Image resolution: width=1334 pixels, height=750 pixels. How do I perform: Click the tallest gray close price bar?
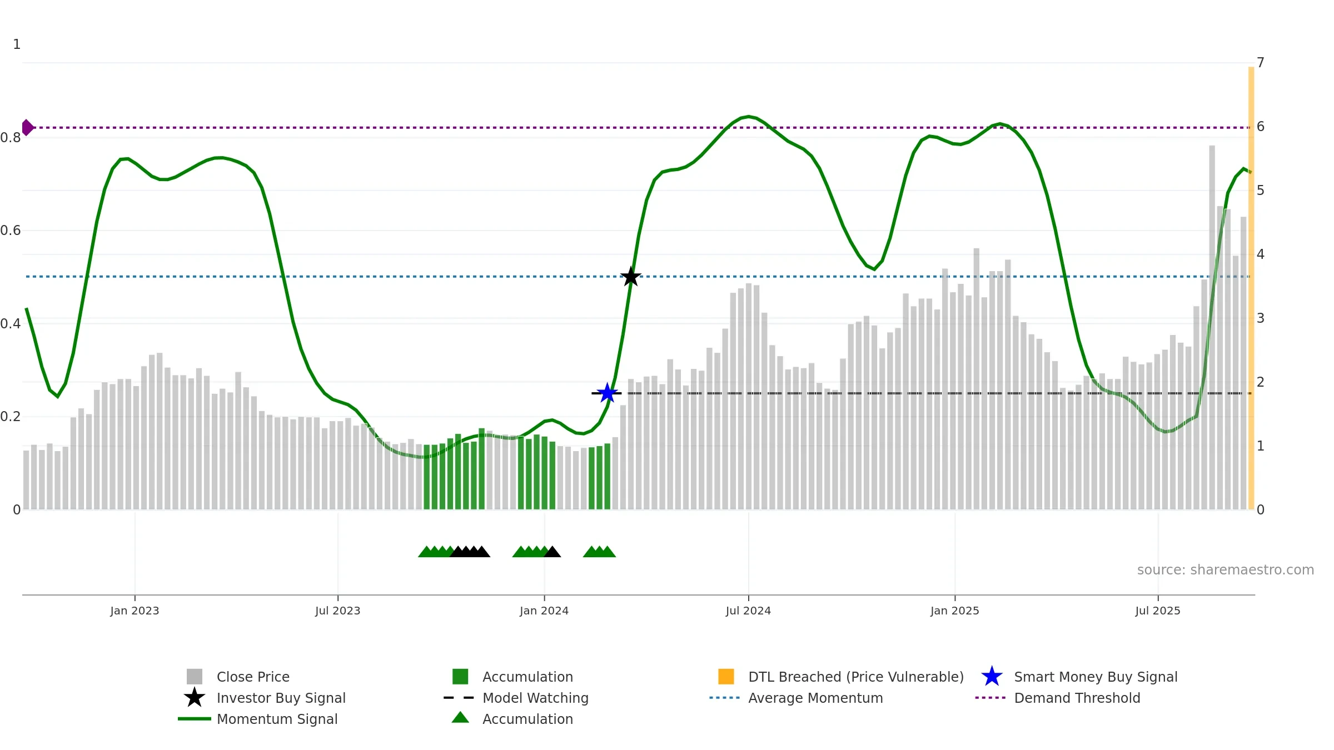[x=1212, y=328]
